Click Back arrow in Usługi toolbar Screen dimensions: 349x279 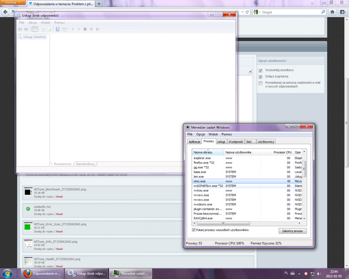[20, 29]
